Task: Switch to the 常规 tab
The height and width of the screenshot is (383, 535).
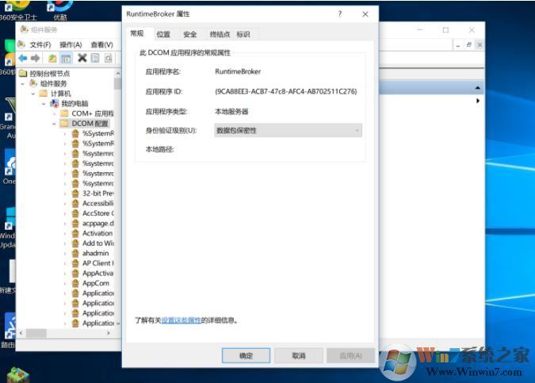Action: [137, 33]
